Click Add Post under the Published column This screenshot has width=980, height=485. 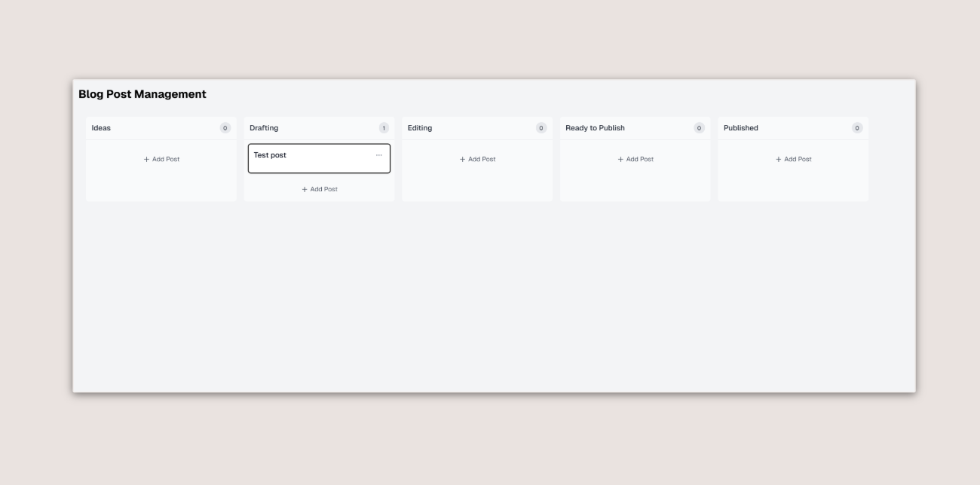tap(792, 159)
